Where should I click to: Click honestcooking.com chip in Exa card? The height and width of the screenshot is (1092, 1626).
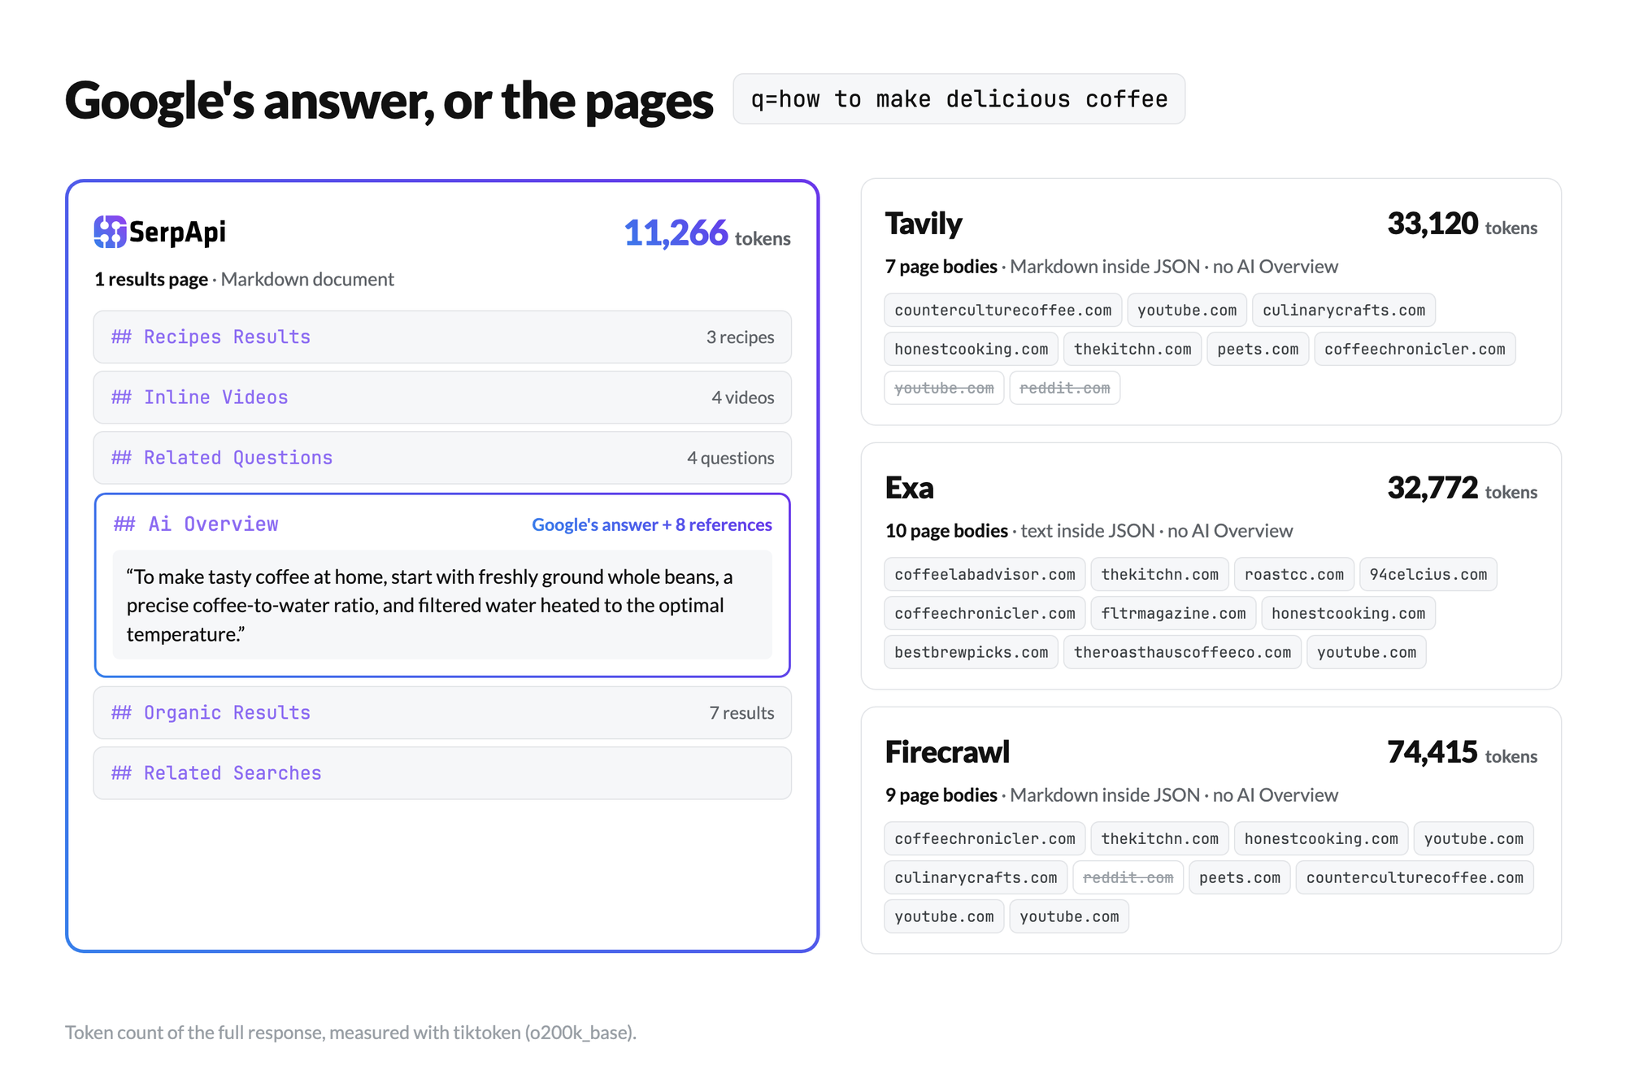pos(1349,613)
